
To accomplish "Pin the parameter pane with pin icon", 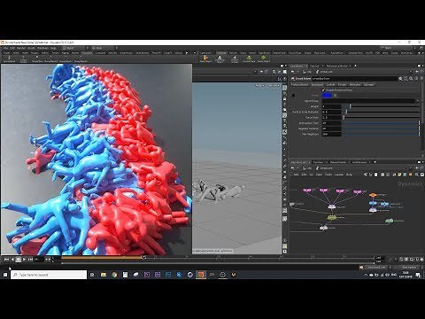I will pyautogui.click(x=417, y=72).
